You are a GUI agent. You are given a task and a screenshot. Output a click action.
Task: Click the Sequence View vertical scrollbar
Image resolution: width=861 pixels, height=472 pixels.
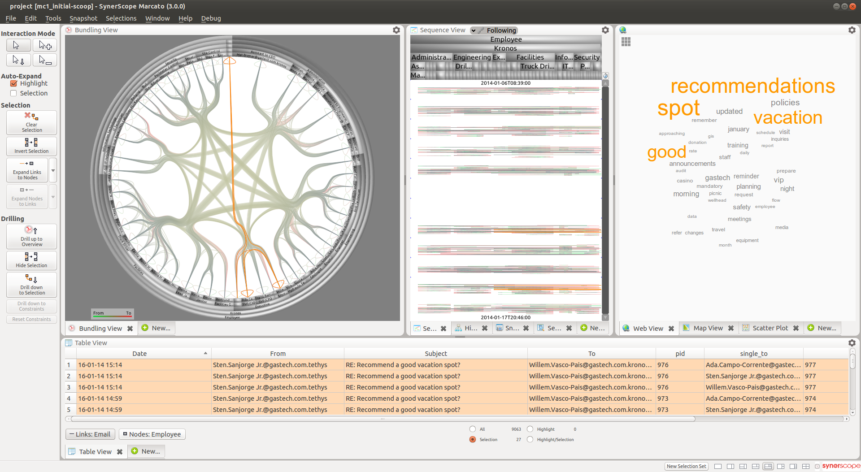605,200
